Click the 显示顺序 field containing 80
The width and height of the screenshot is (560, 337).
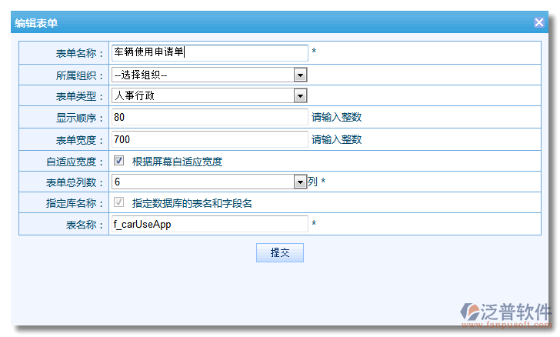tap(208, 118)
